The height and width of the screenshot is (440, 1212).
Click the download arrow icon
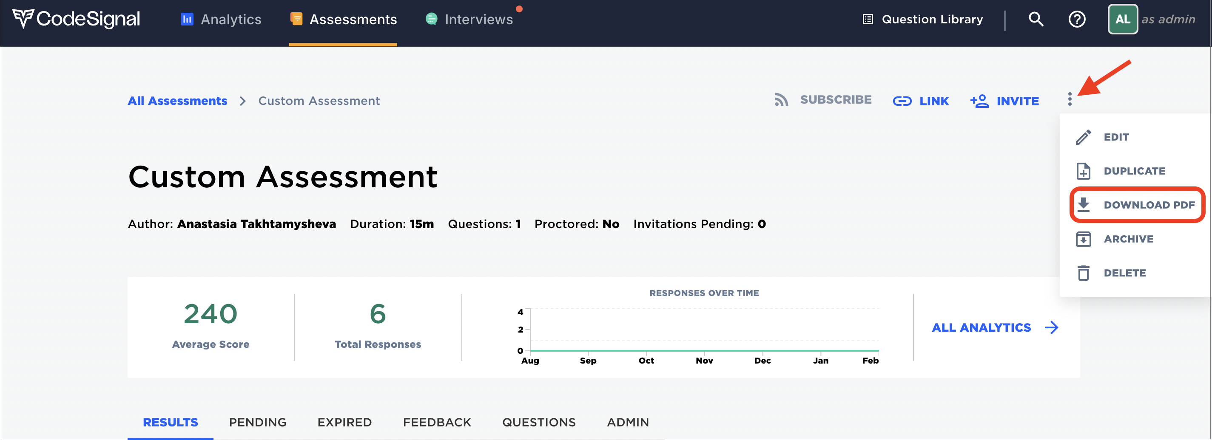pos(1083,205)
